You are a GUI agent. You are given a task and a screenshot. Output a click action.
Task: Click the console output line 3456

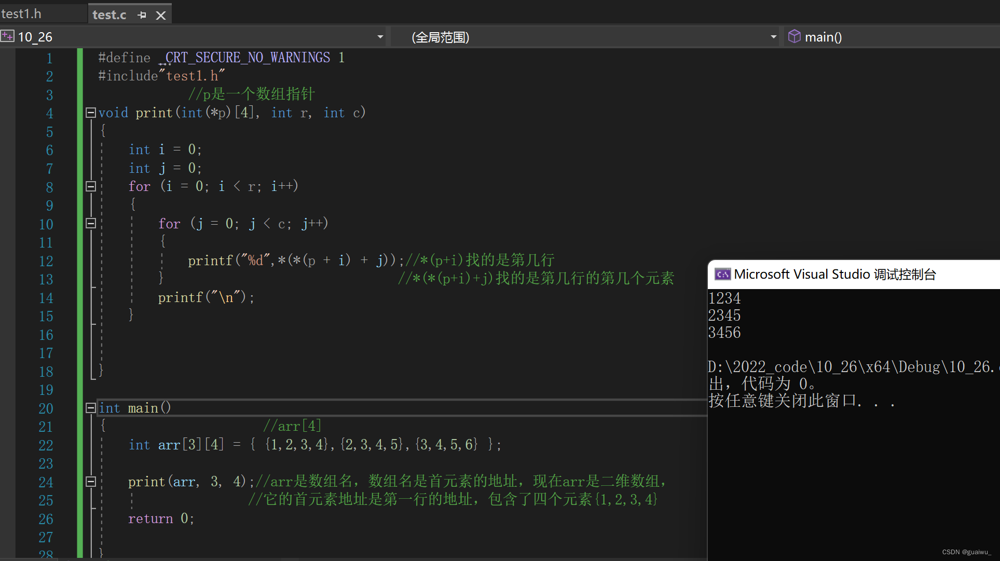[724, 333]
